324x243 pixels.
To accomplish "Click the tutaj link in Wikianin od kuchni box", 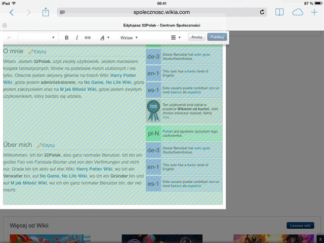I will pos(166,117).
